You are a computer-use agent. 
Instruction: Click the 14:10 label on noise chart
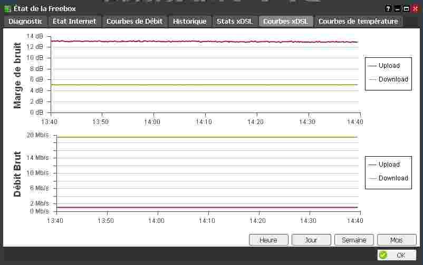coord(204,122)
